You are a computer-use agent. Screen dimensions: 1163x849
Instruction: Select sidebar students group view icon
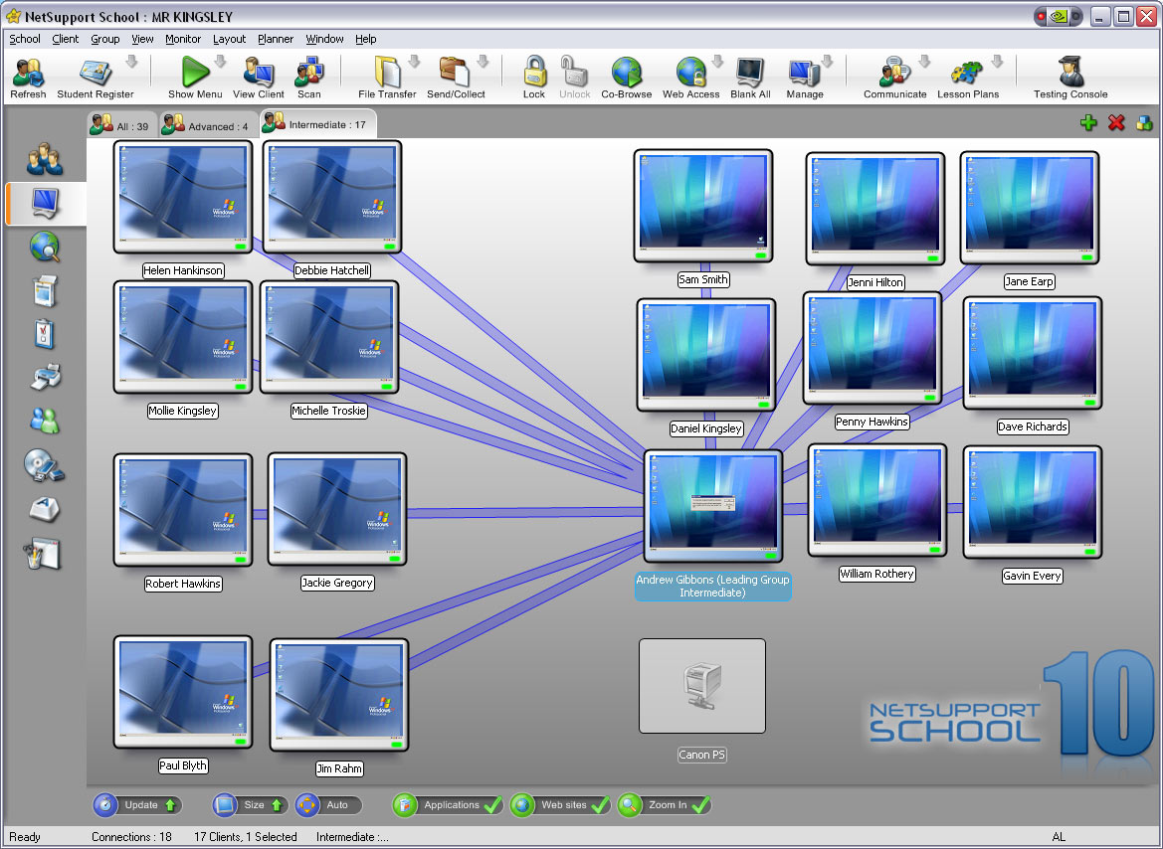coord(45,159)
